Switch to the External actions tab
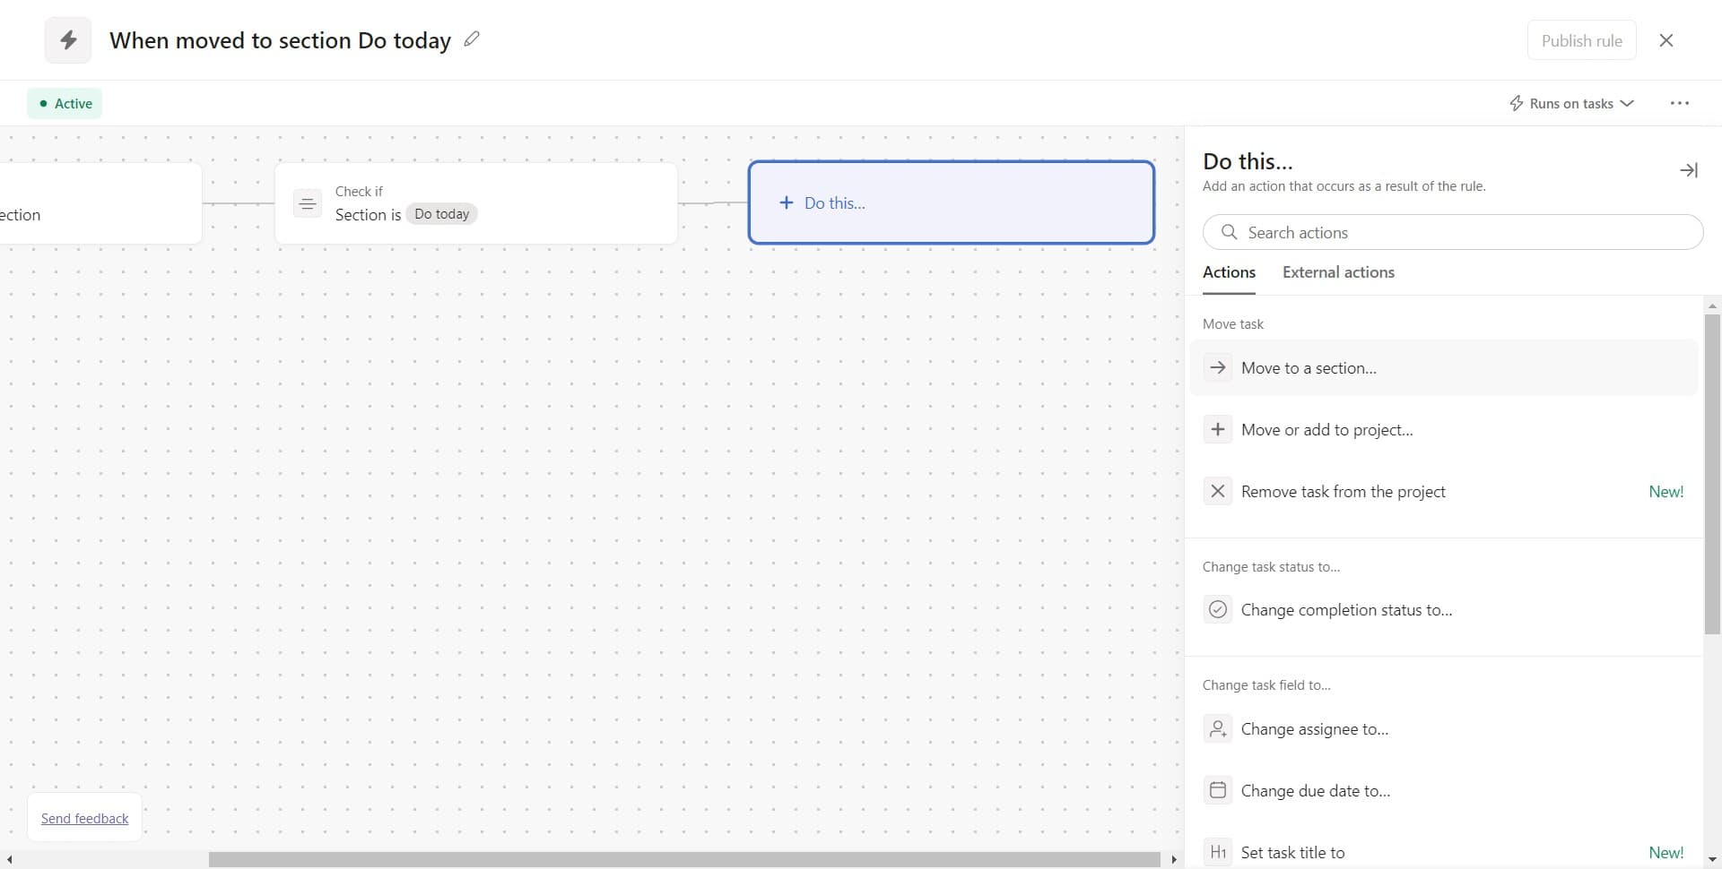Screen dimensions: 1722x869 1338,272
